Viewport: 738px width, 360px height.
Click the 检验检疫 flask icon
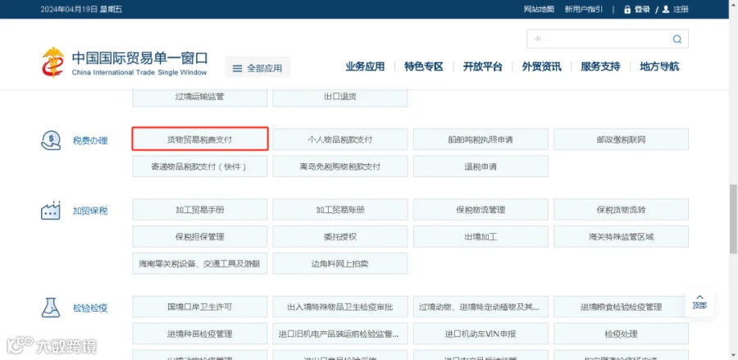pyautogui.click(x=51, y=308)
